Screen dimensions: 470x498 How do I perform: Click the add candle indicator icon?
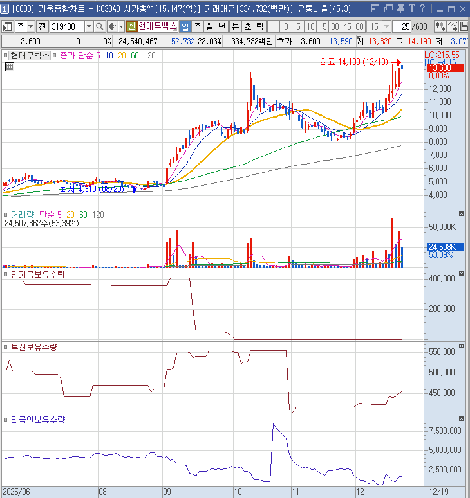(440, 26)
